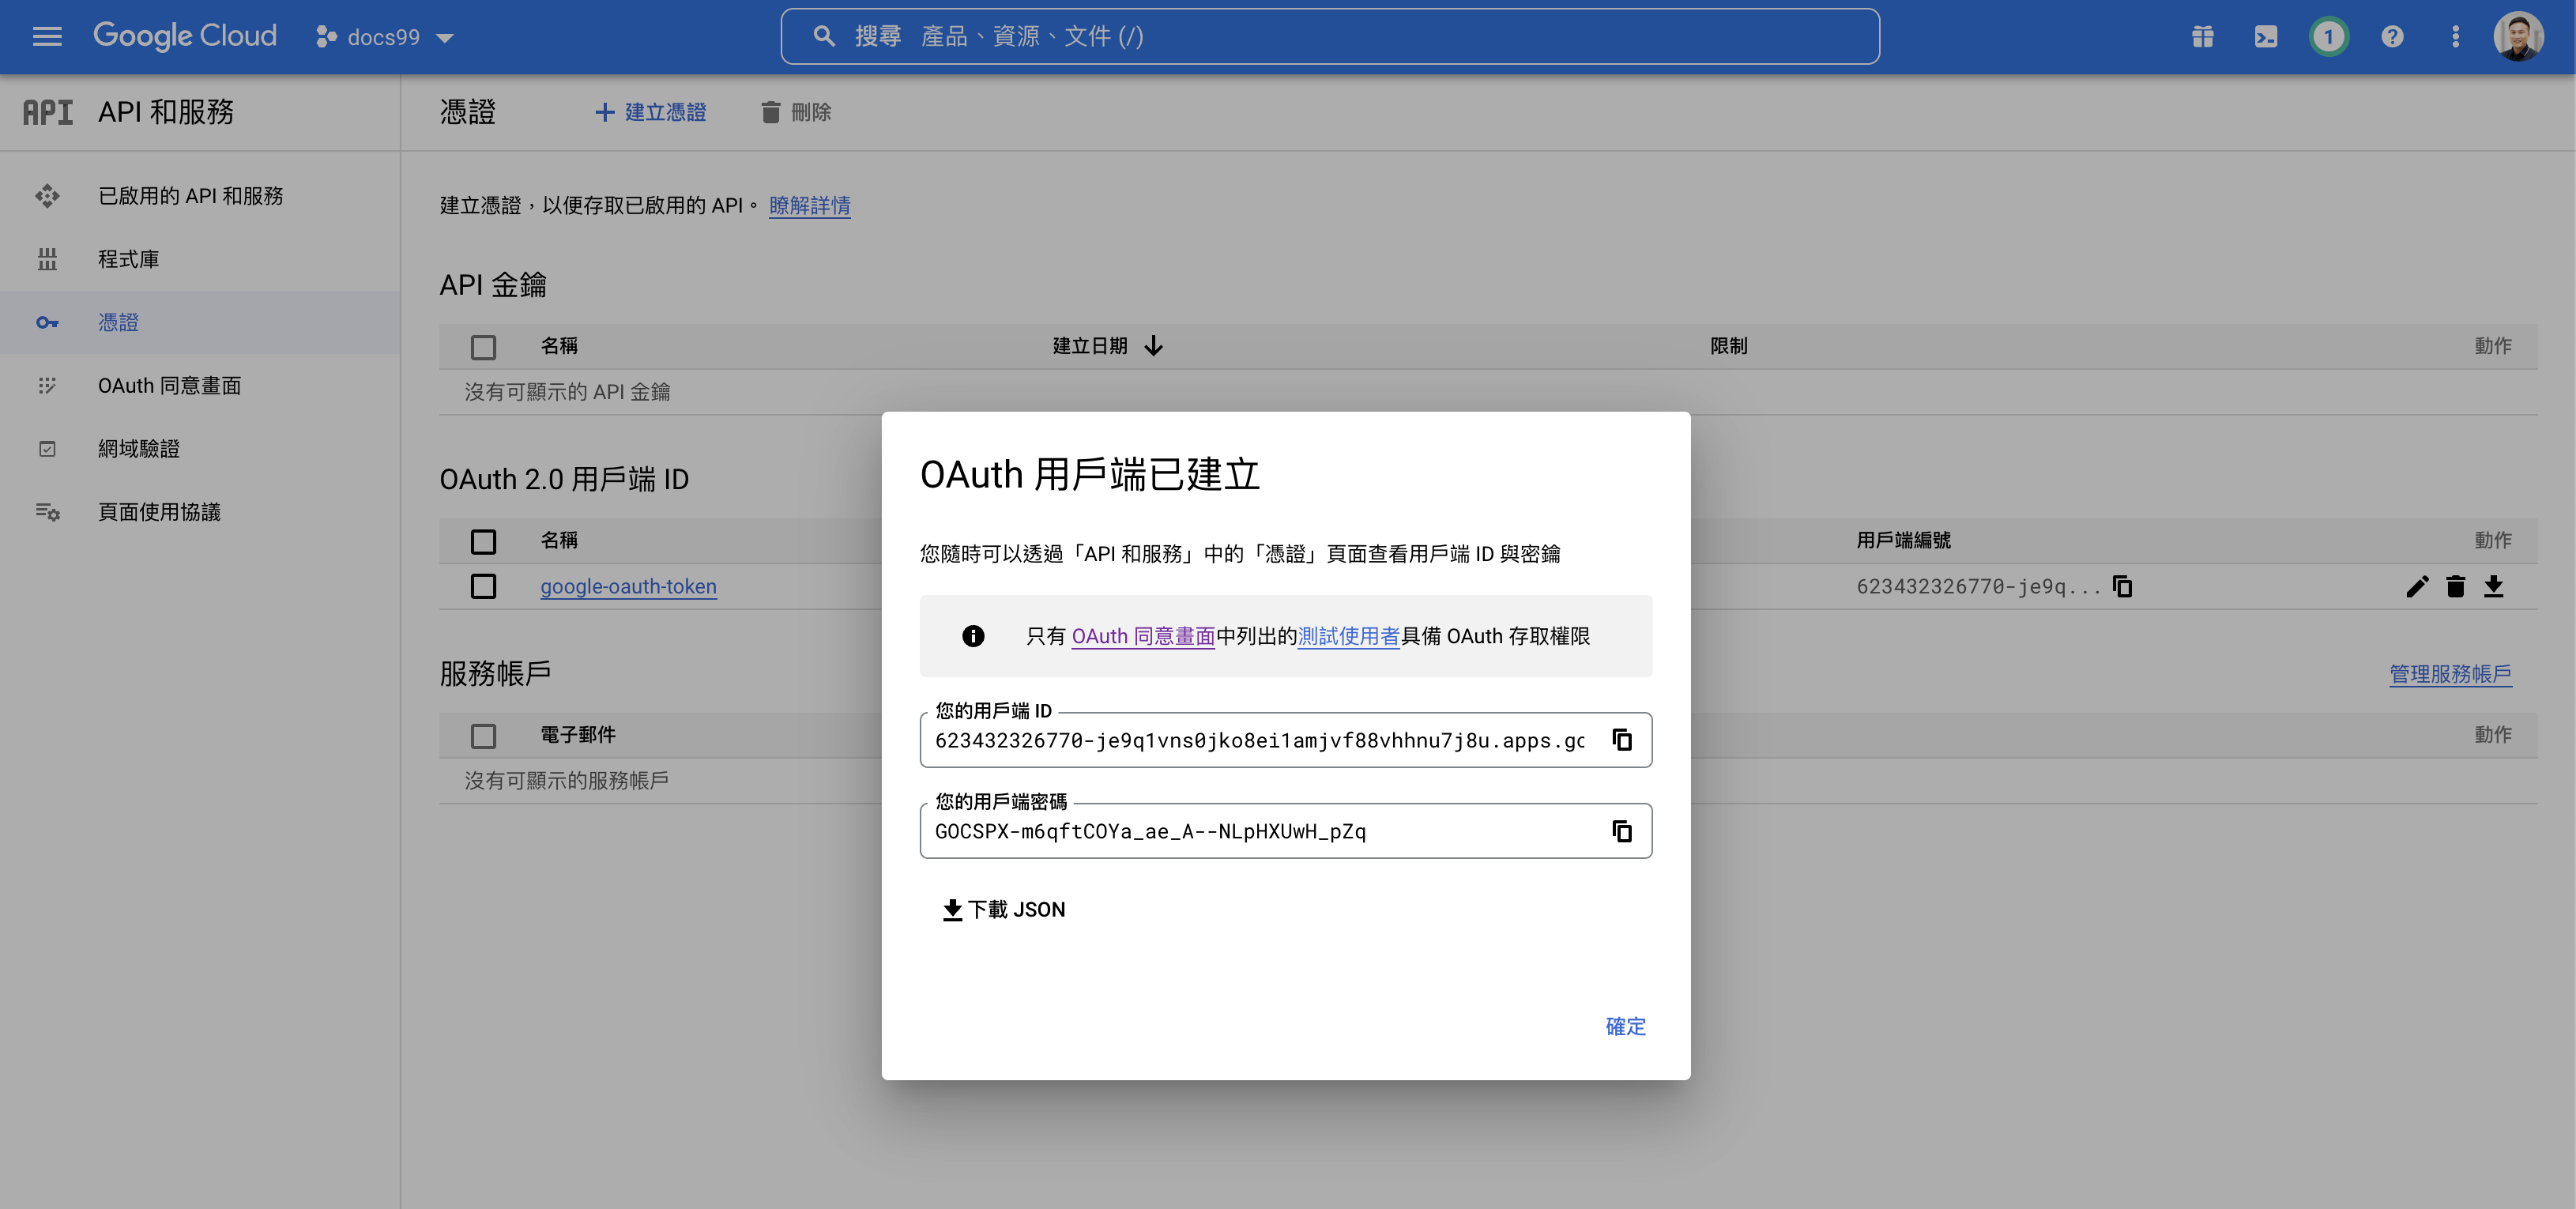Select all service accounts header checkbox
This screenshot has width=2576, height=1209.
pos(483,736)
